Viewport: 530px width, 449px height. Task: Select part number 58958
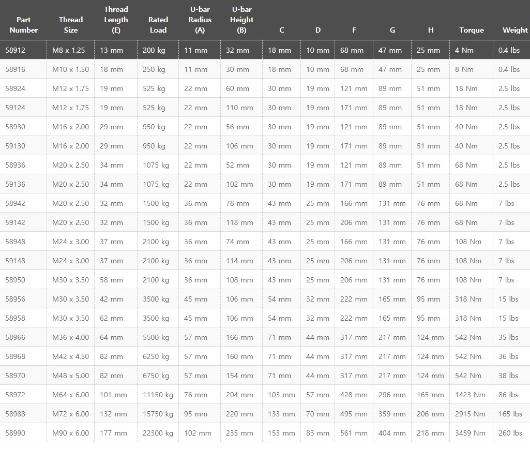point(15,318)
